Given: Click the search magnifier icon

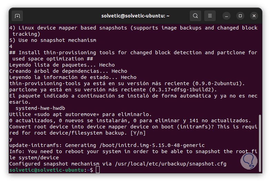Looking at the screenshot, I should tap(195, 16).
